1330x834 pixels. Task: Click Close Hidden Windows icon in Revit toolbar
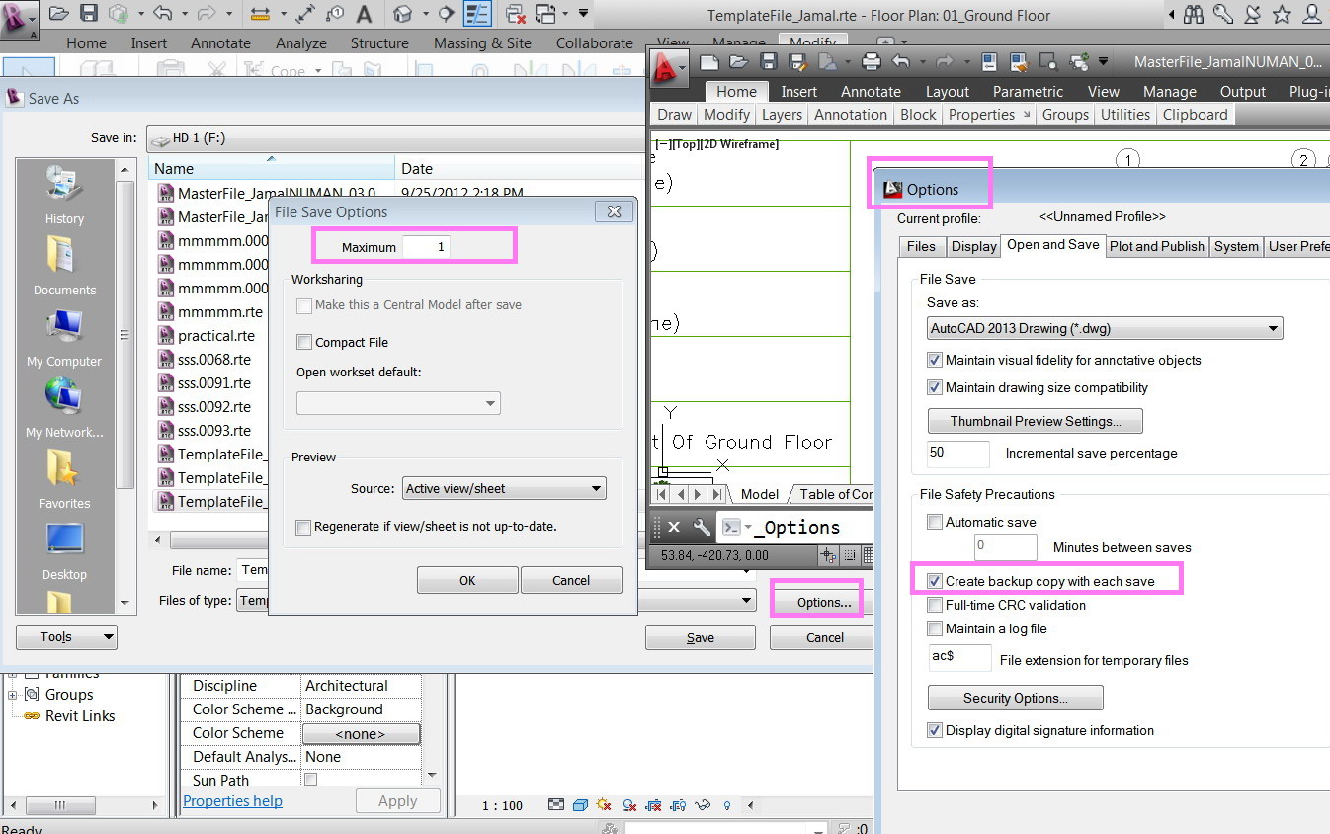[x=516, y=14]
